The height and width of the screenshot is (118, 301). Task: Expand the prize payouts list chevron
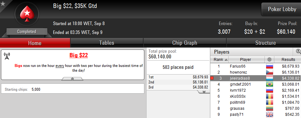(x=204, y=92)
